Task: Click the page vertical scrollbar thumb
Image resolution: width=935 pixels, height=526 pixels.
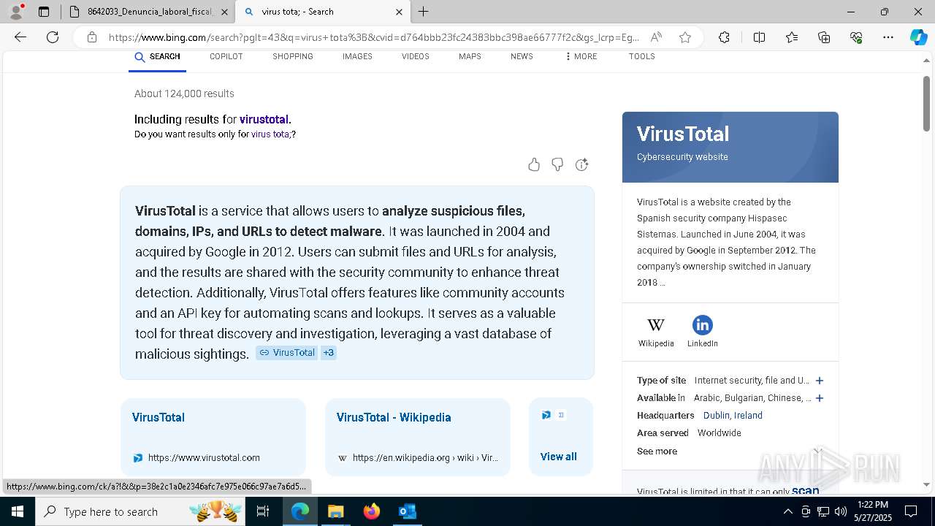Action: coord(926,103)
